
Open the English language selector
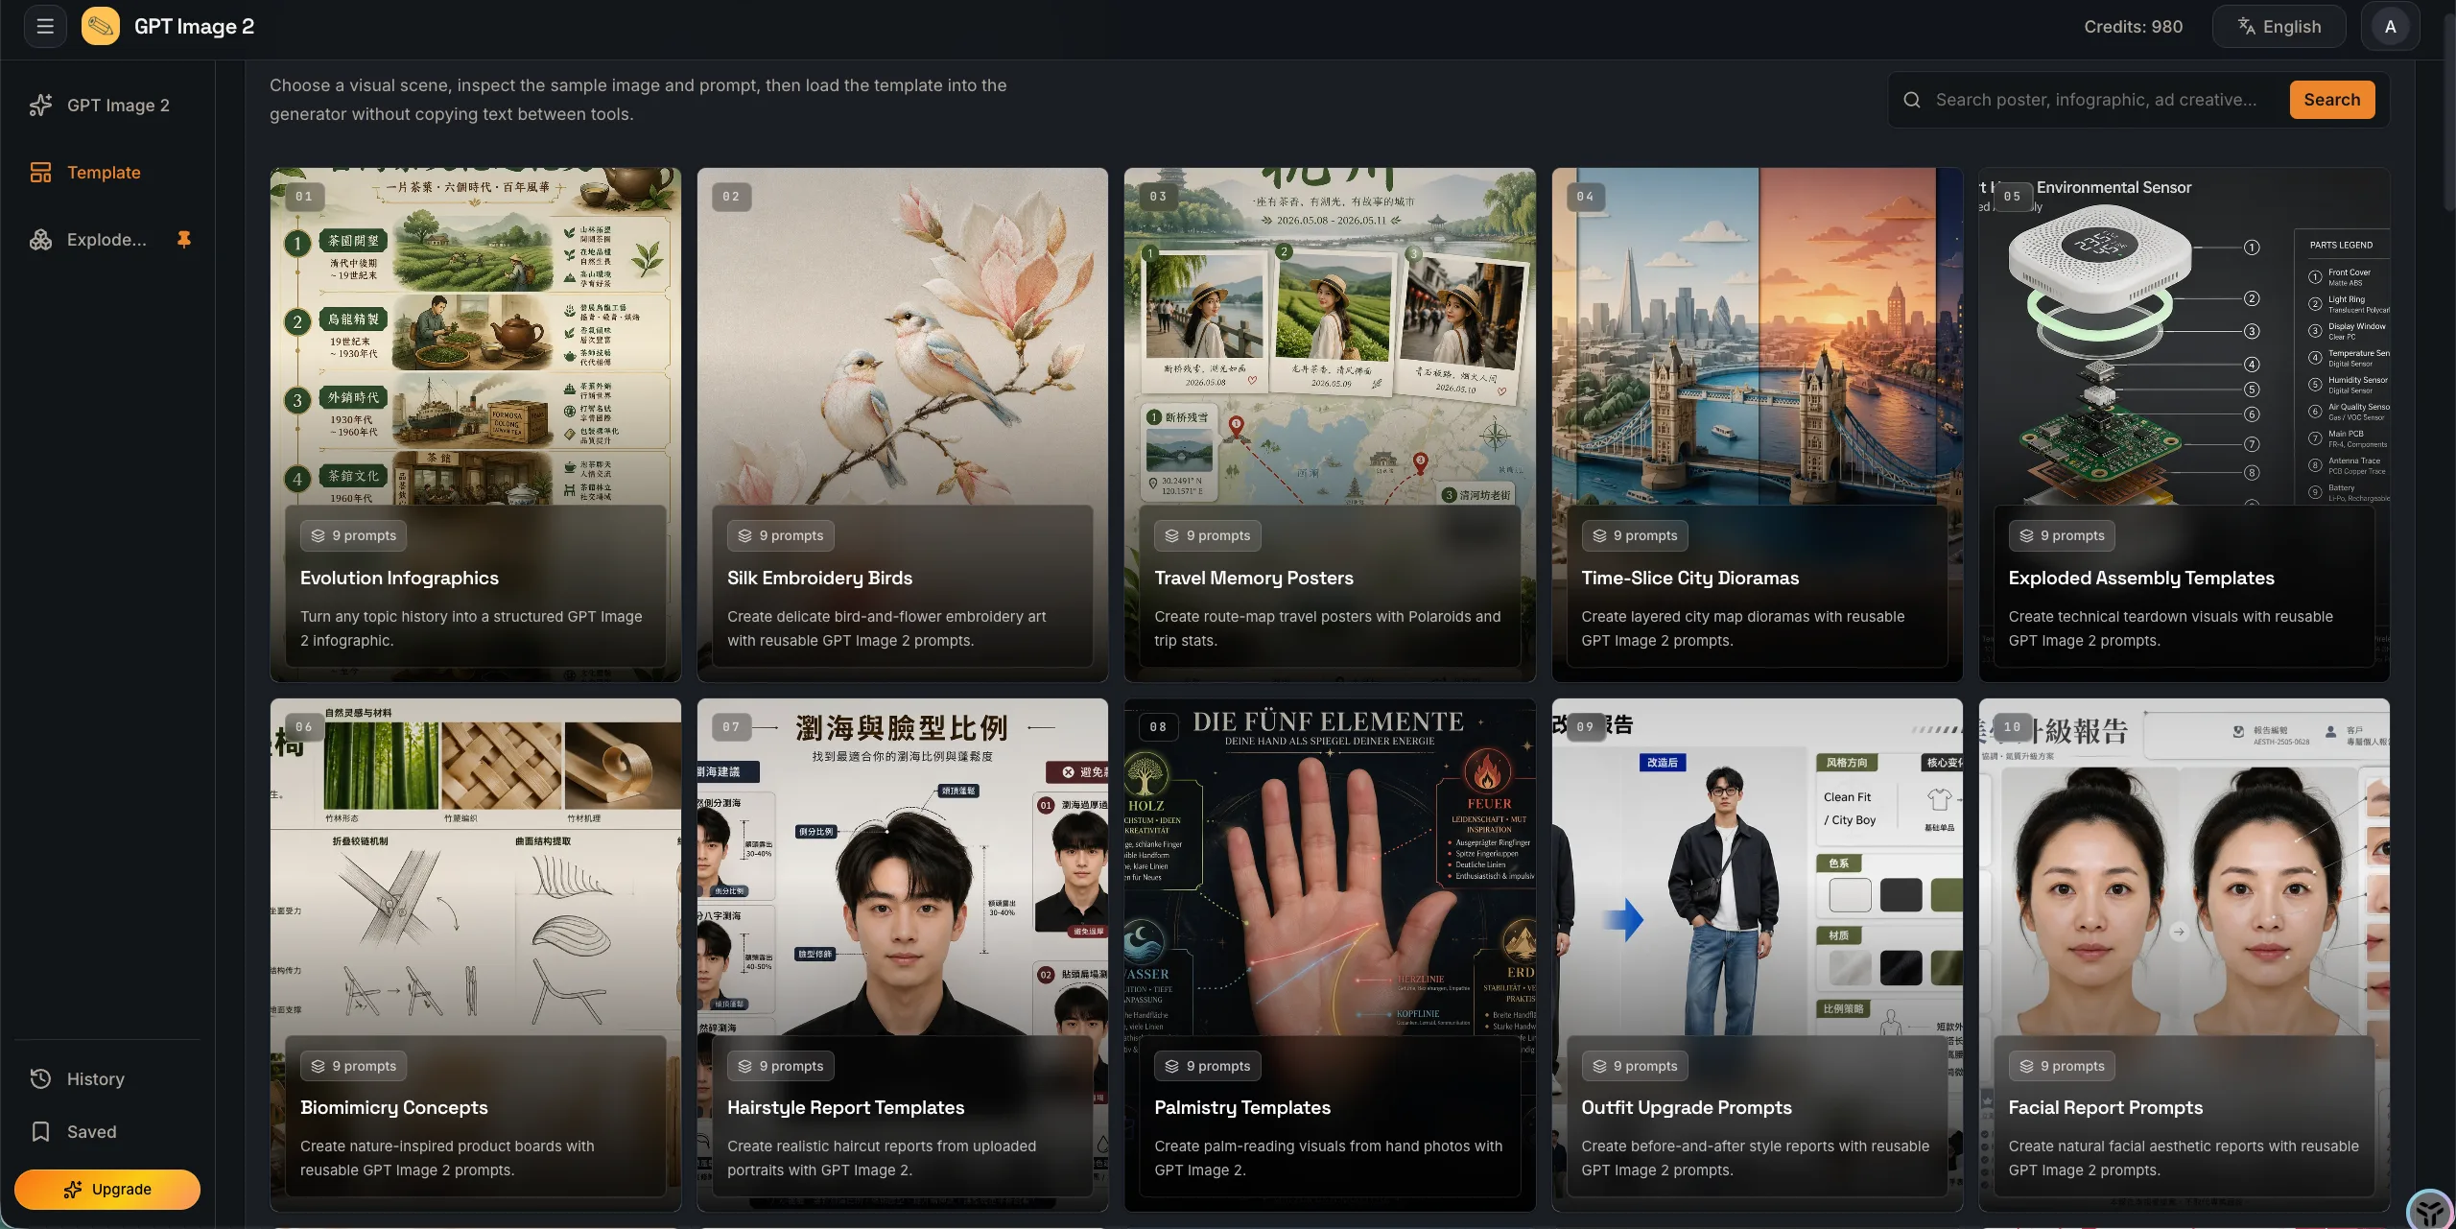[2279, 27]
